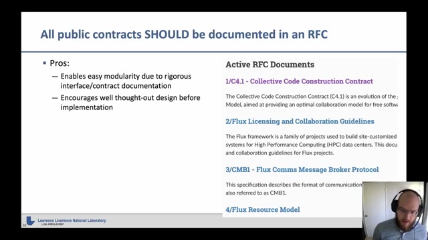The height and width of the screenshot is (240, 428).
Task: Open the 4/Flux Resource Model link
Action: 263,209
